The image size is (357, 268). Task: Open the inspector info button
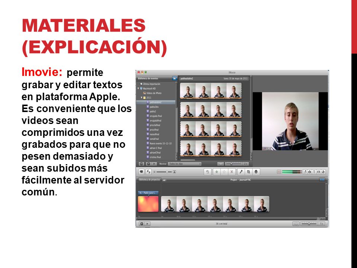[x=256, y=172]
